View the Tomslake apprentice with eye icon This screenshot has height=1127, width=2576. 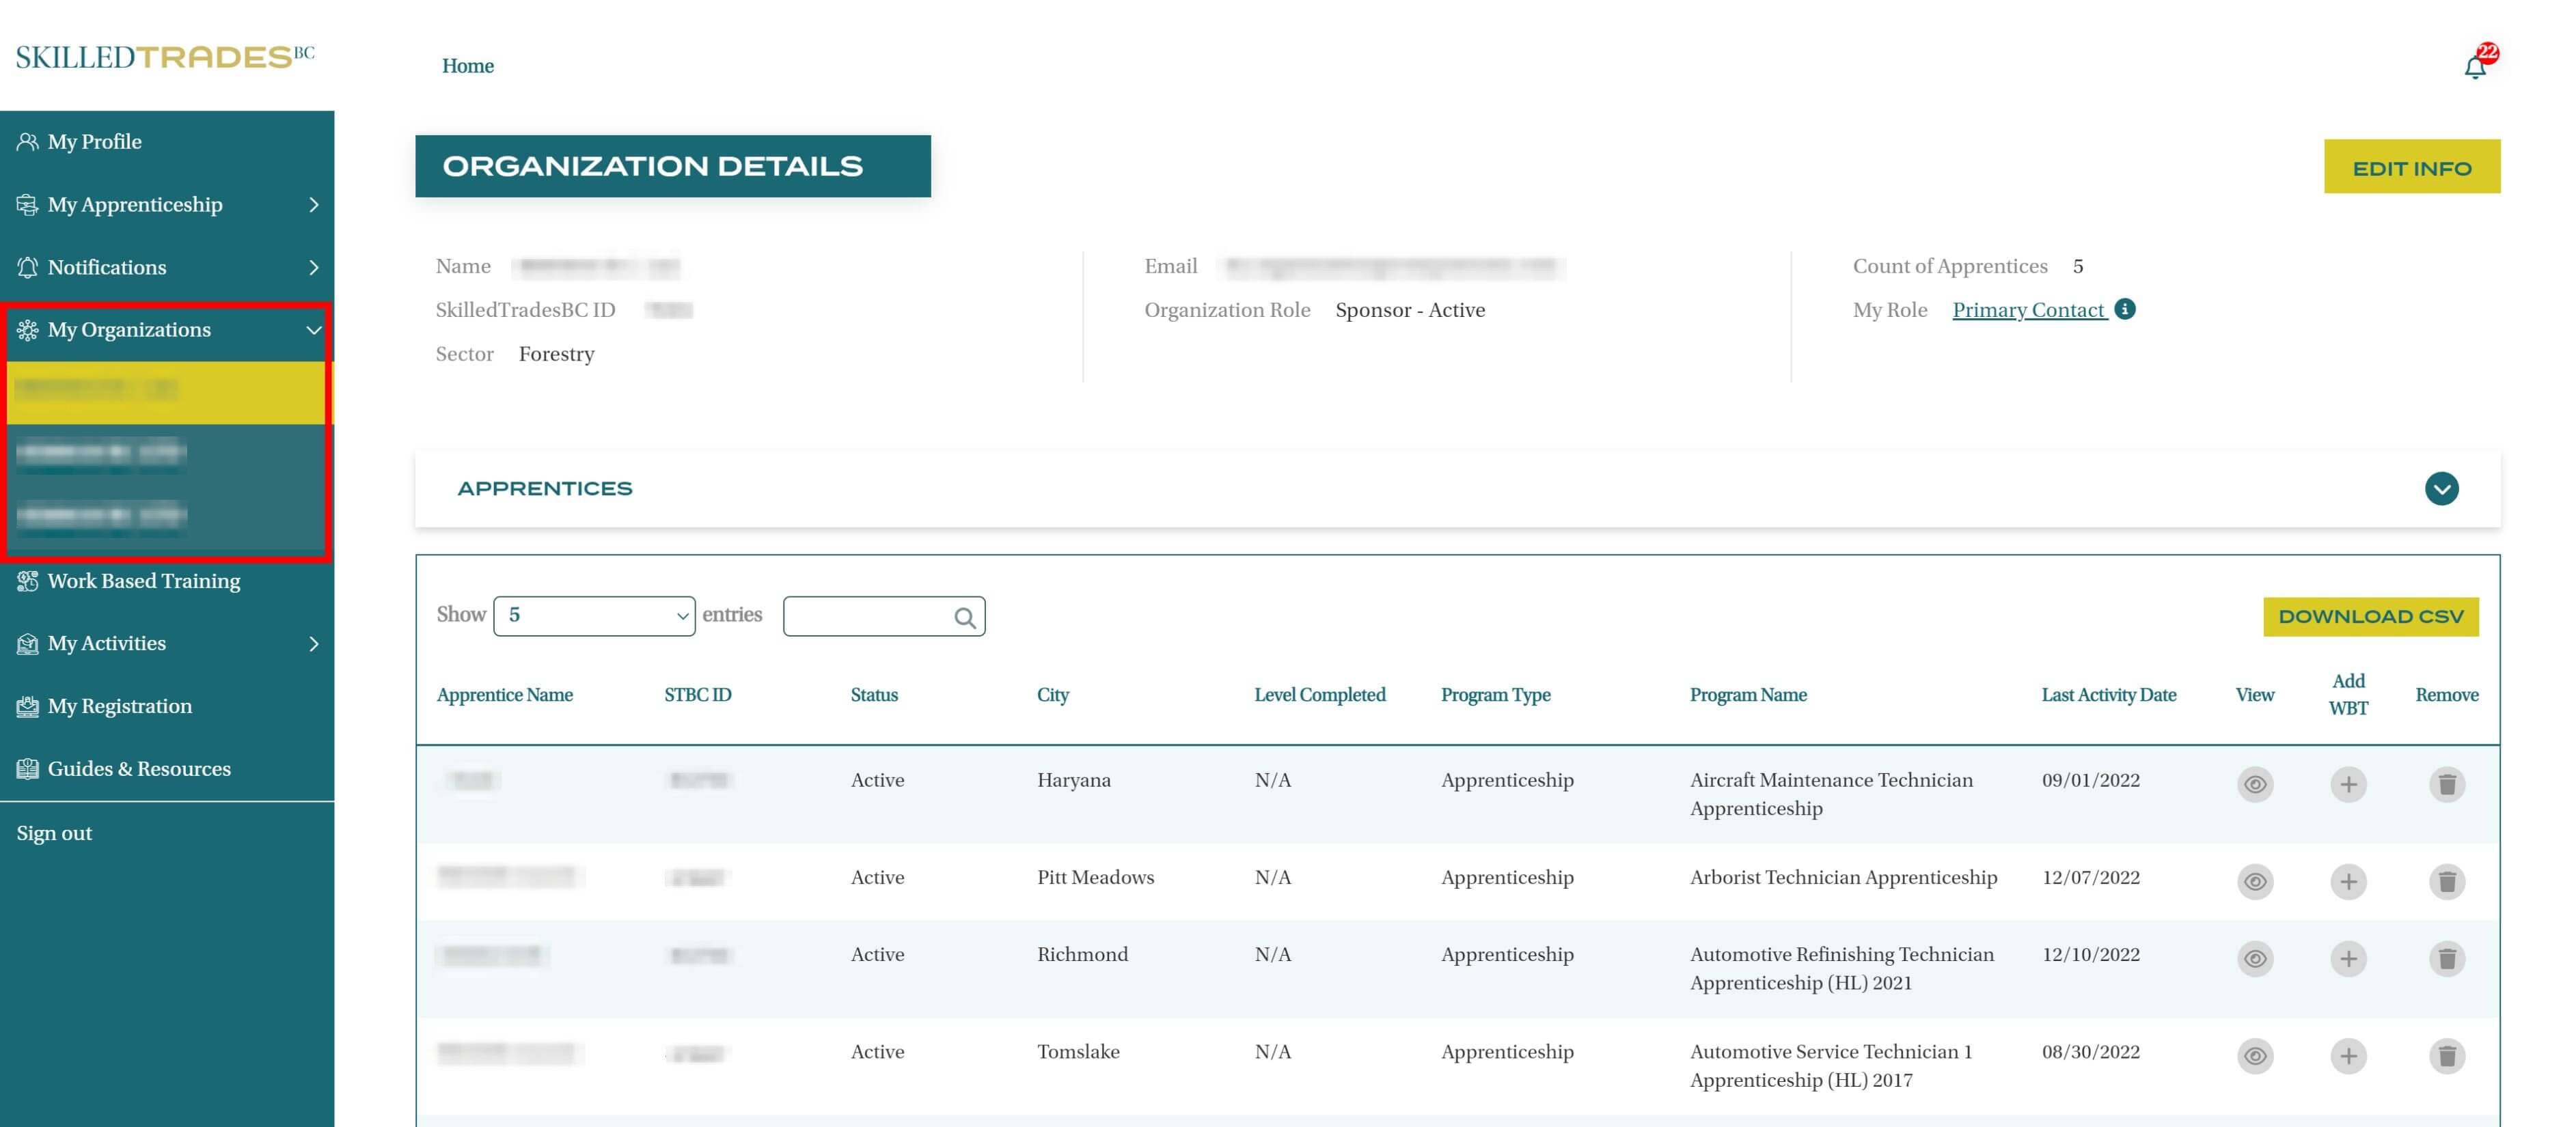point(2254,1055)
